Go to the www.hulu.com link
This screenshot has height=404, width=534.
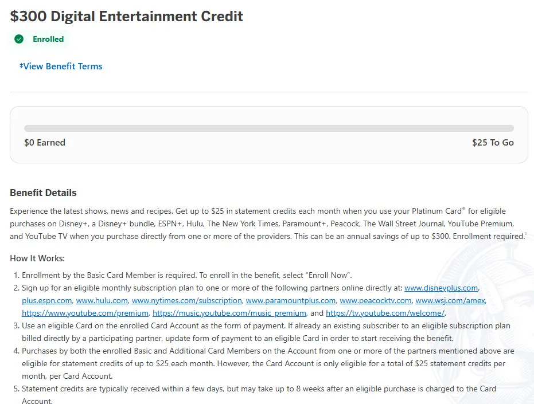102,300
